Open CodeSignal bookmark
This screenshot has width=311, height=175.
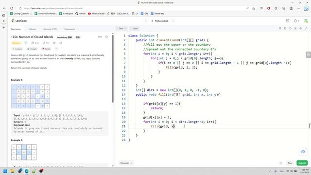point(66,14)
